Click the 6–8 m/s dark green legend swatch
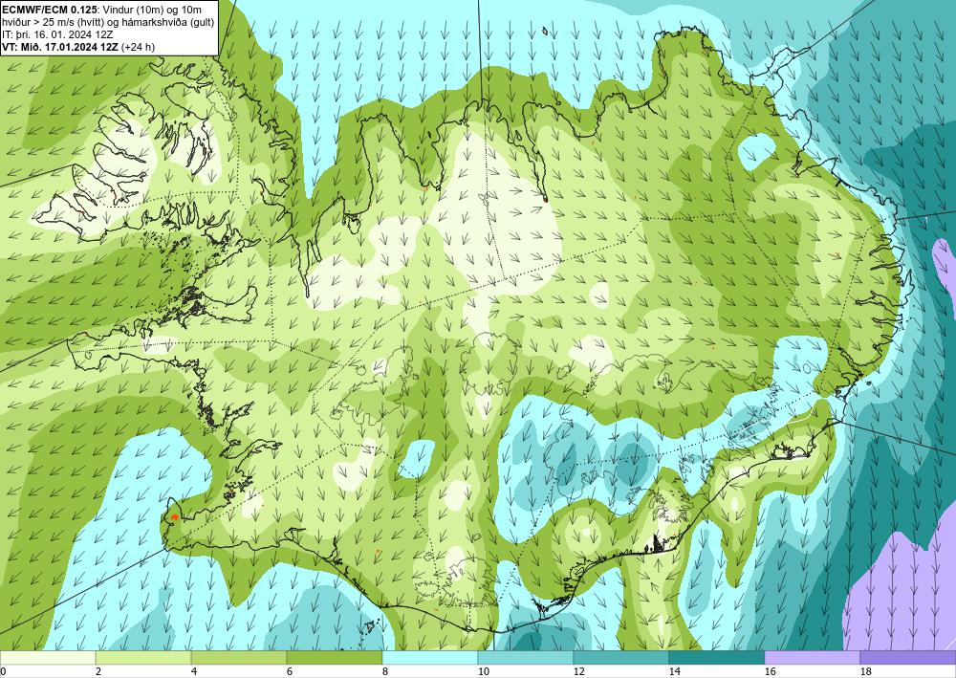Image resolution: width=956 pixels, height=678 pixels. 335,658
